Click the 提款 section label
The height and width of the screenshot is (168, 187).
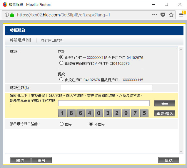tap(61, 74)
